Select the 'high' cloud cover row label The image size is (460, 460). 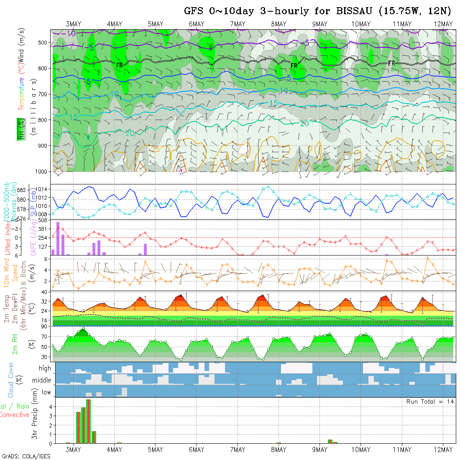45,368
